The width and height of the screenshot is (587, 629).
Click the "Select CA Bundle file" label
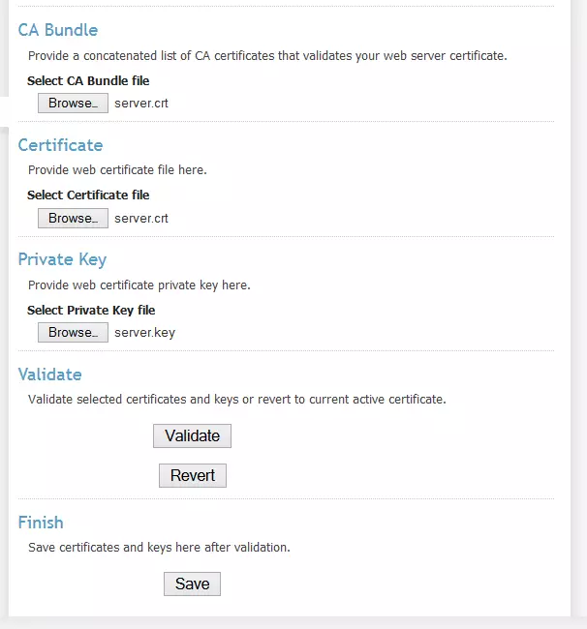tap(88, 81)
